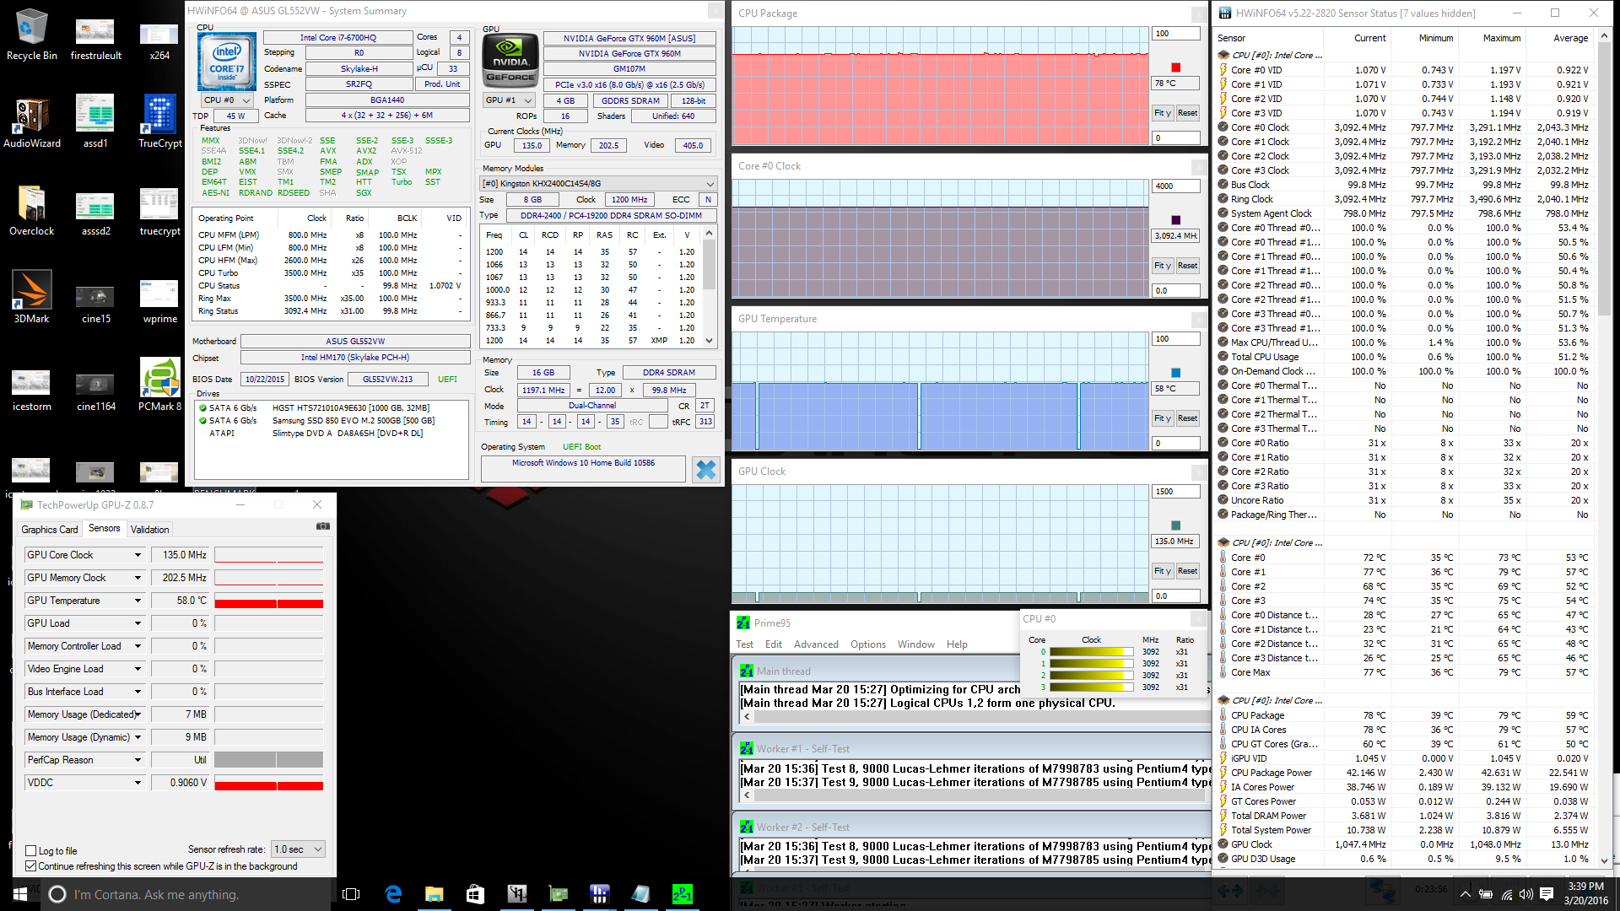1620x911 pixels.
Task: Click GPU-Z screenshot camera icon
Action: (x=322, y=526)
